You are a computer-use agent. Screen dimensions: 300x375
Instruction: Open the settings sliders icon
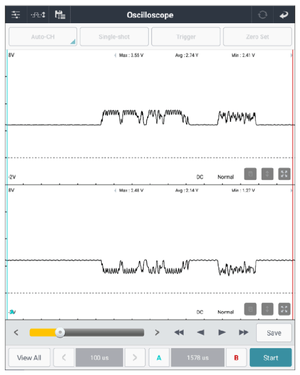click(x=16, y=15)
